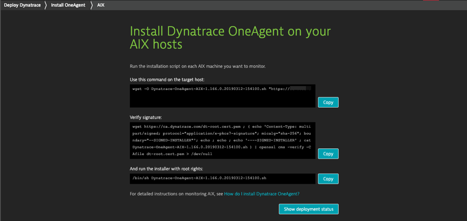Click inside the /bin/sh installer command box
467x221 pixels.
222,179
